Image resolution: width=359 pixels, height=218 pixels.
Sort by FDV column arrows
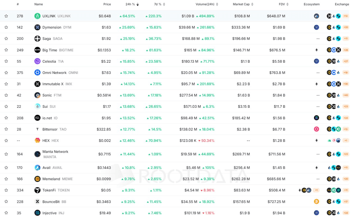coord(287,4)
